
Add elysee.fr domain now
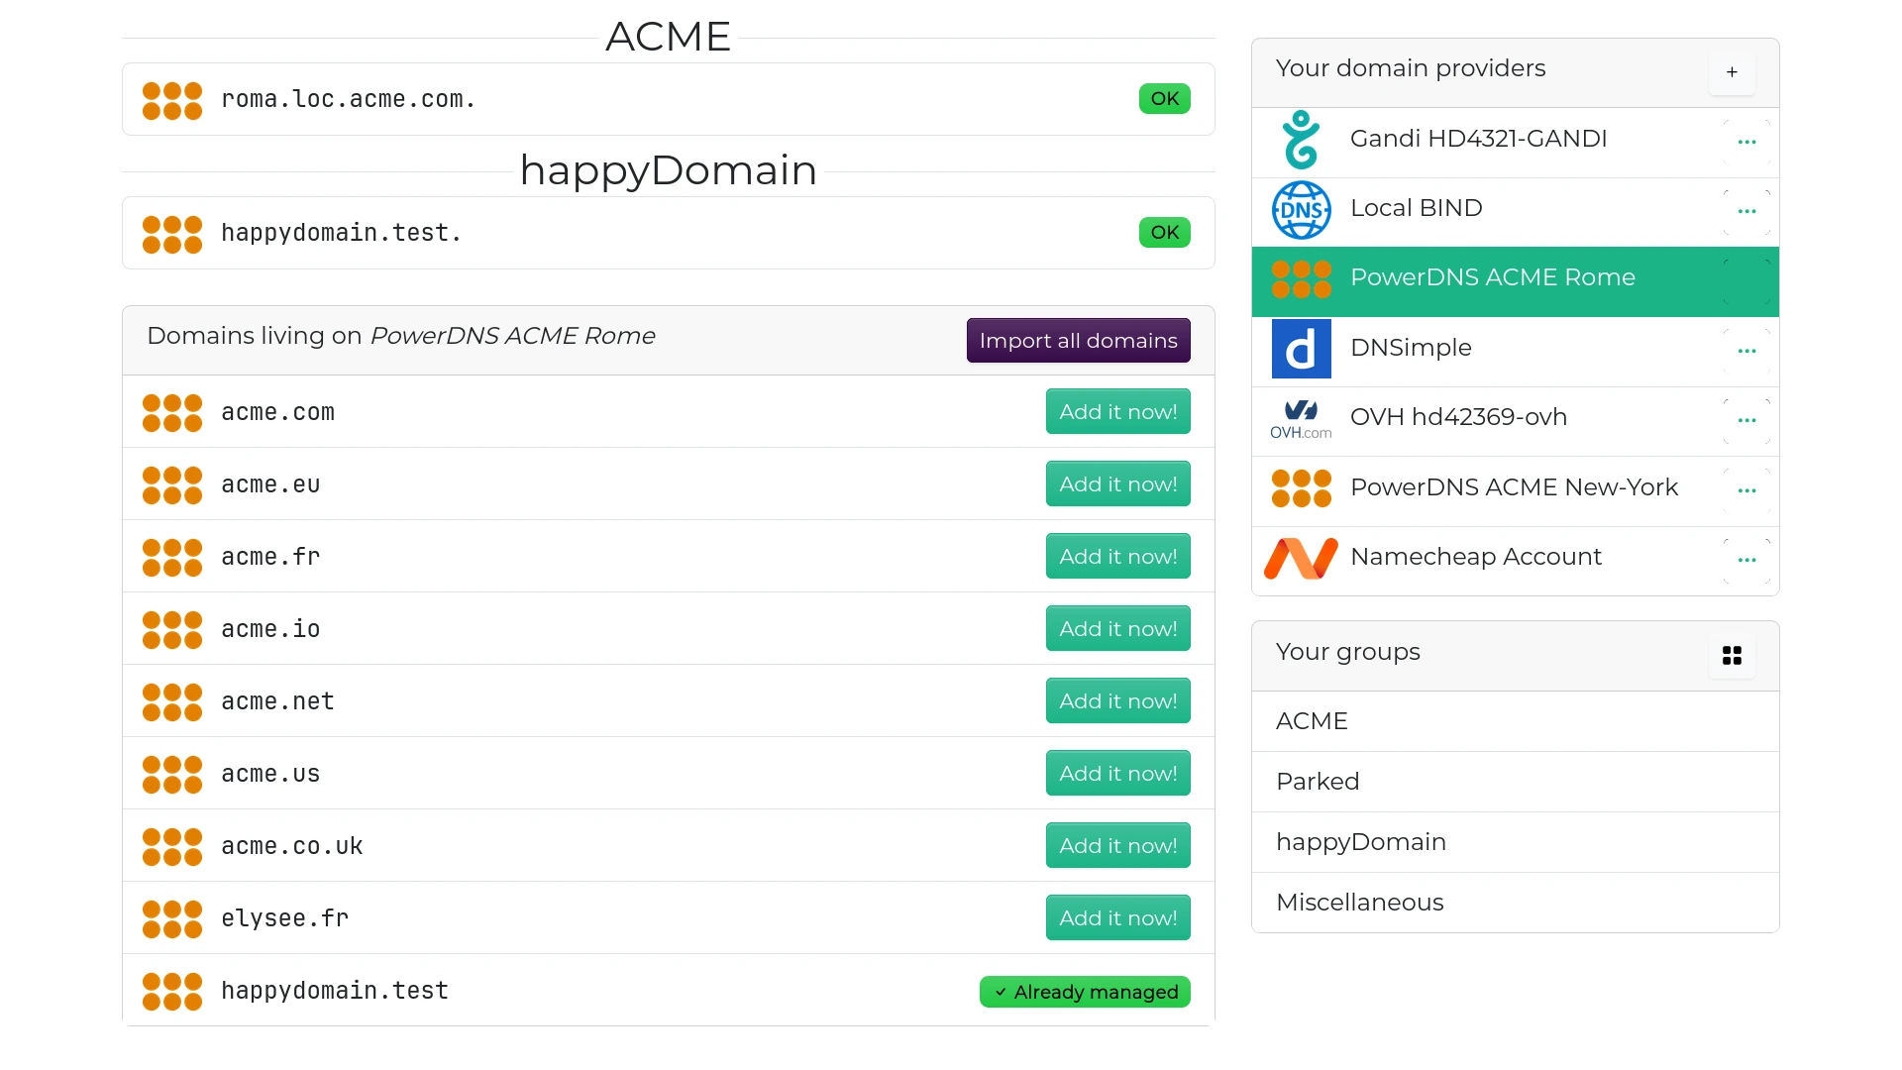[1117, 918]
